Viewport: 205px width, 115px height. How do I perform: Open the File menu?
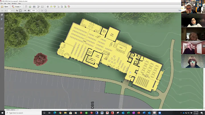[2, 3]
